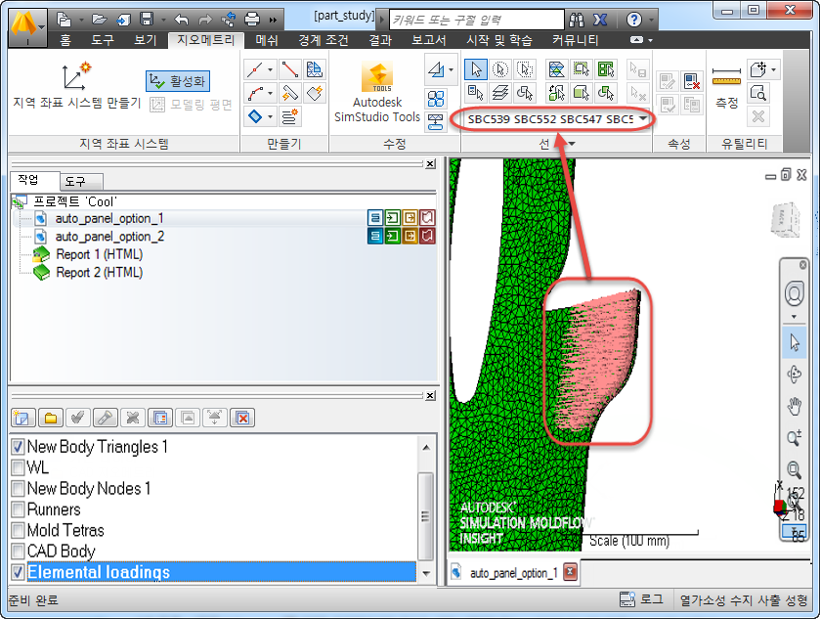Open the 보고서 ribbon tab

(429, 40)
